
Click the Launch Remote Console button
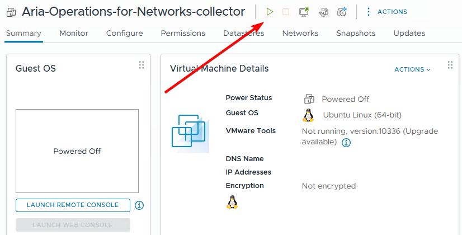tap(73, 205)
